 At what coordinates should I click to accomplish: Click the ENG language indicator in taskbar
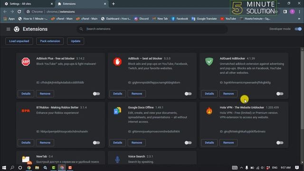(275, 168)
